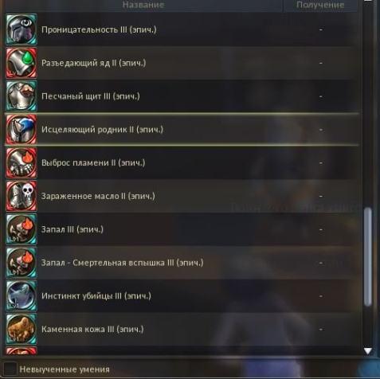The height and width of the screenshot is (379, 380).
Task: Select the Каменная кожа III (эпич.) row text
Action: (92, 330)
